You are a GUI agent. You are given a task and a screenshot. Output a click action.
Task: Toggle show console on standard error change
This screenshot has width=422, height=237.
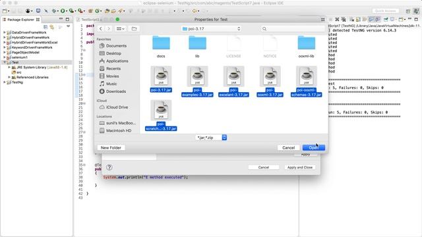click(x=378, y=19)
